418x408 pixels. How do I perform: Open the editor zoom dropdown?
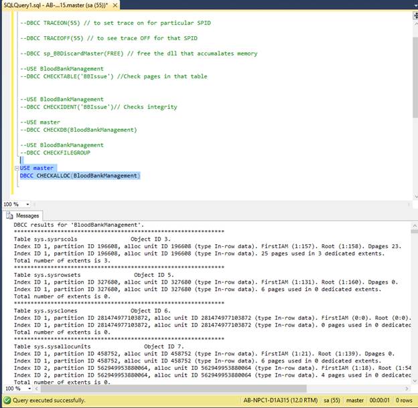27,205
